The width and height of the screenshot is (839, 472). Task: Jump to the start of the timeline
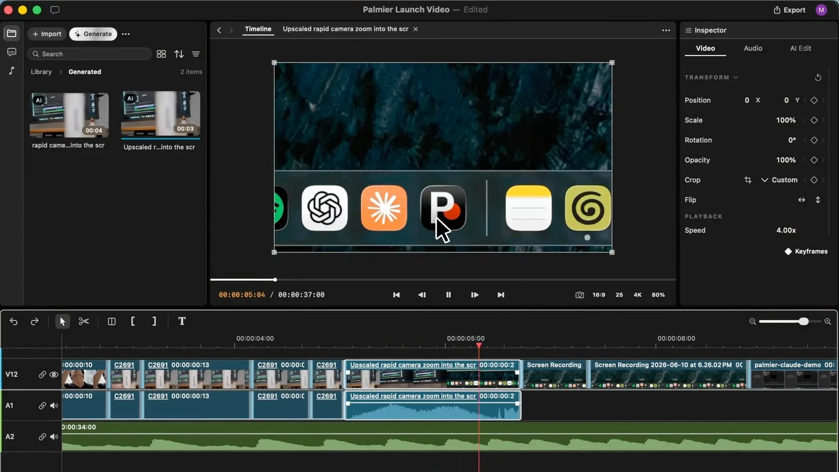pyautogui.click(x=396, y=295)
